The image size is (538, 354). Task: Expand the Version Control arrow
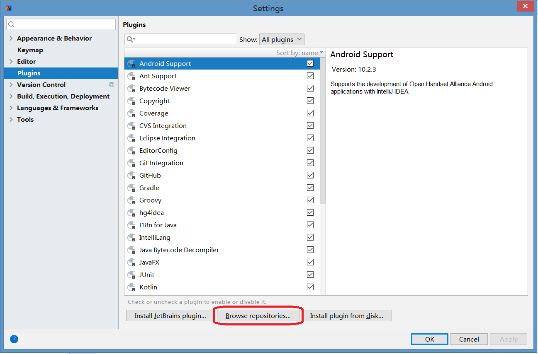click(11, 84)
